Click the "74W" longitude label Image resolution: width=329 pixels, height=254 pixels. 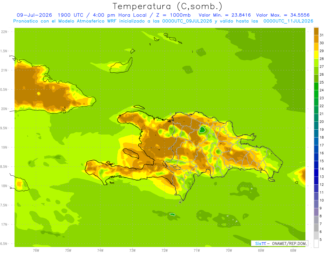click(100, 250)
